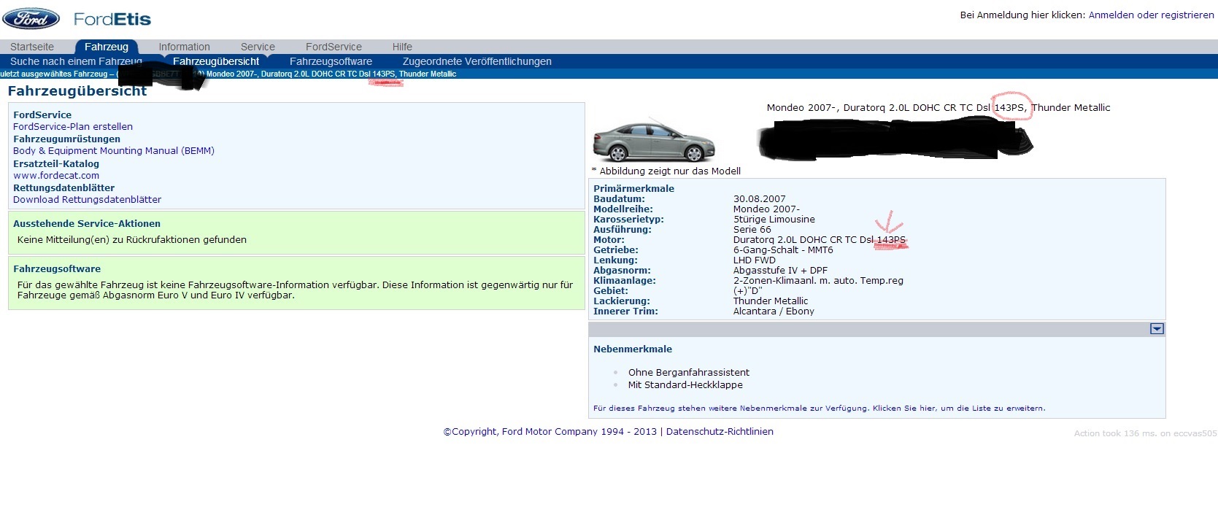
Task: Select the Fahrzeug tab
Action: tap(107, 47)
